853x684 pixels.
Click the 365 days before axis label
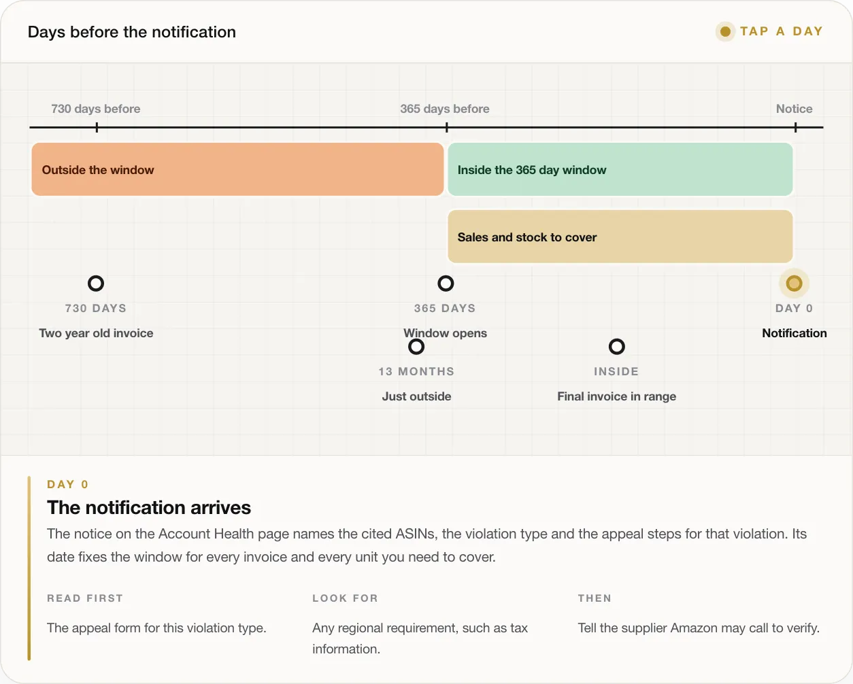(445, 109)
